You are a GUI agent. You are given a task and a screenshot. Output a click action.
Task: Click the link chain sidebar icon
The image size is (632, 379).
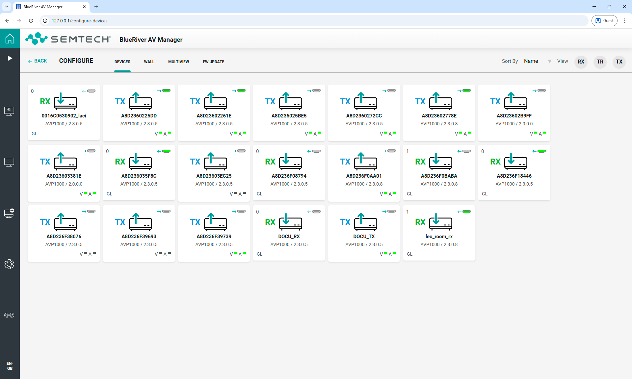(9, 315)
